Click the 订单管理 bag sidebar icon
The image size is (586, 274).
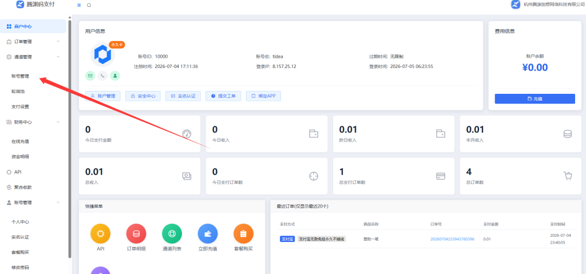[9, 42]
